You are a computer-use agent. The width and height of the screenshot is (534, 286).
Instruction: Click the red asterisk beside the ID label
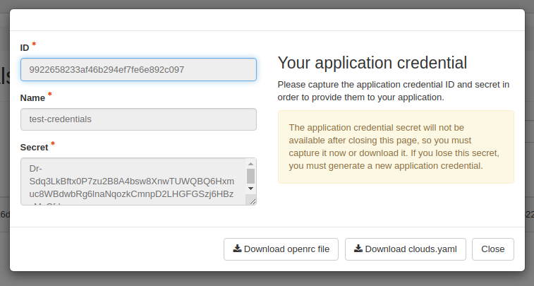click(34, 45)
